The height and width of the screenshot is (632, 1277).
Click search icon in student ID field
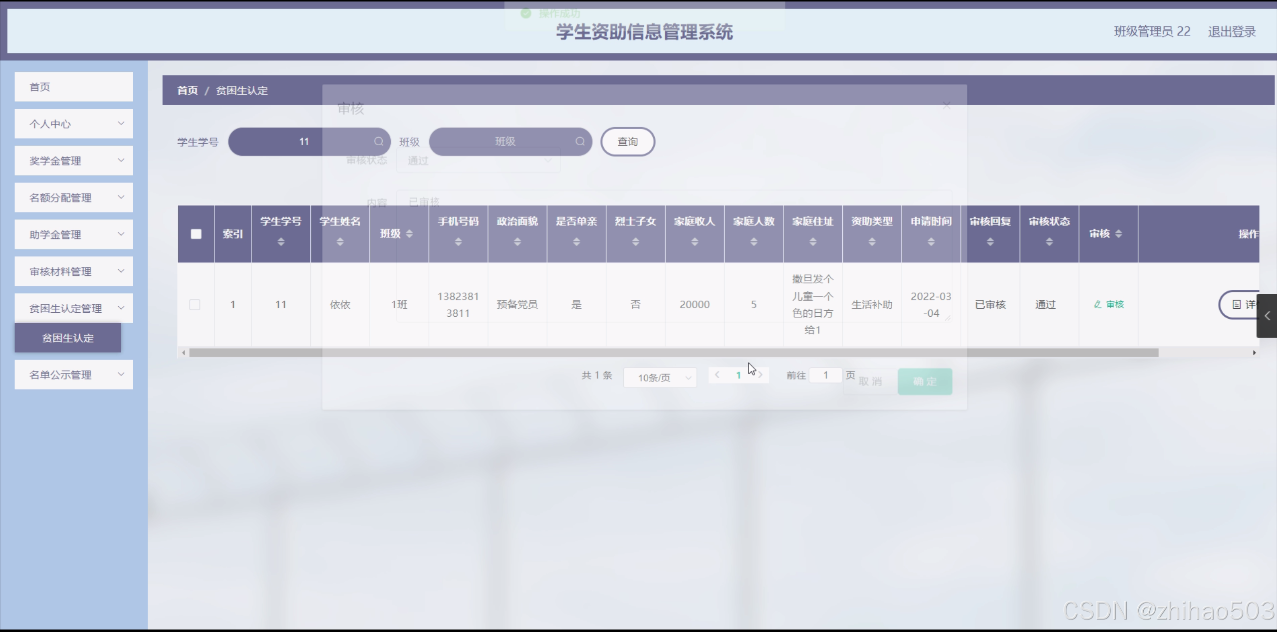tap(379, 142)
